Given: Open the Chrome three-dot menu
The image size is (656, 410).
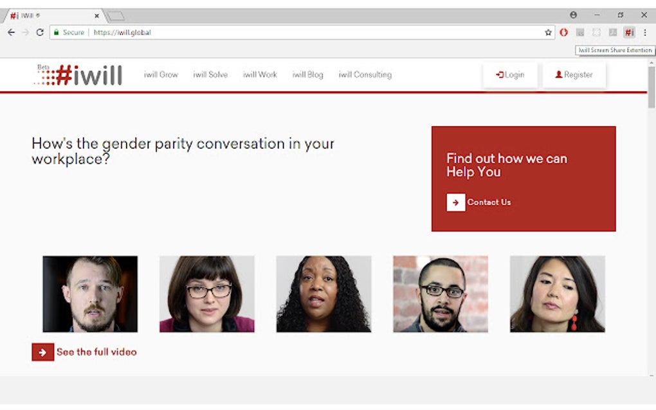Looking at the screenshot, I should 646,32.
